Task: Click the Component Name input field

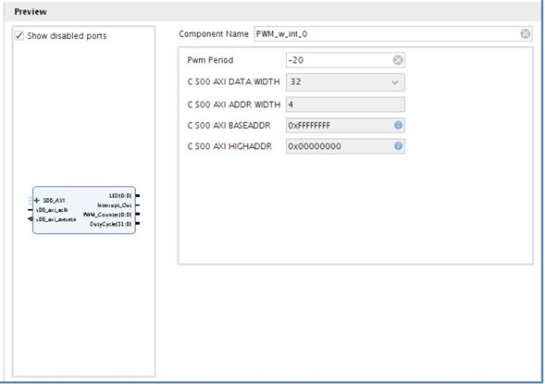Action: pos(392,33)
